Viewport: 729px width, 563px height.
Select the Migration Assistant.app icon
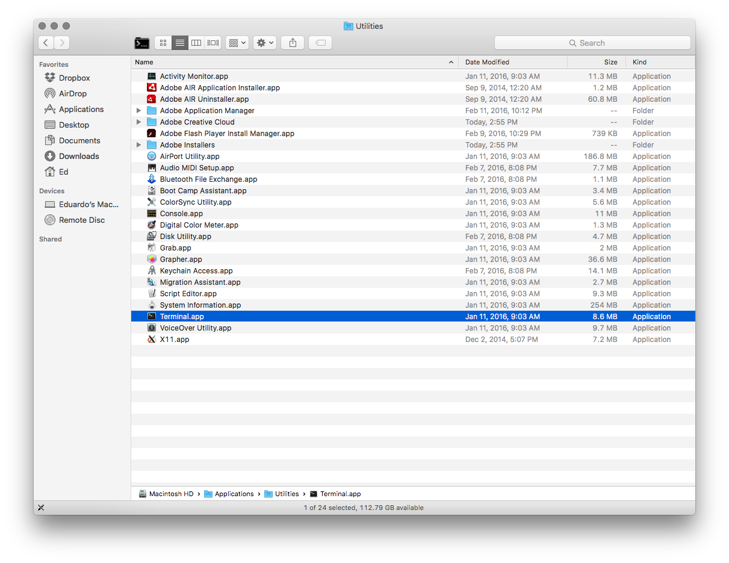tap(152, 282)
